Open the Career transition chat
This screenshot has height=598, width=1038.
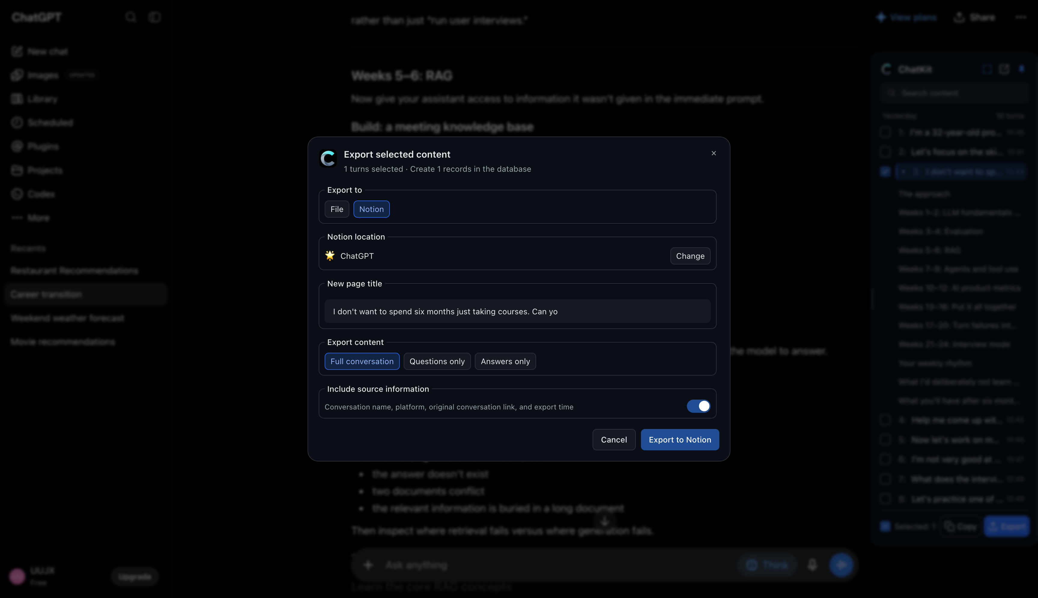tap(86, 294)
